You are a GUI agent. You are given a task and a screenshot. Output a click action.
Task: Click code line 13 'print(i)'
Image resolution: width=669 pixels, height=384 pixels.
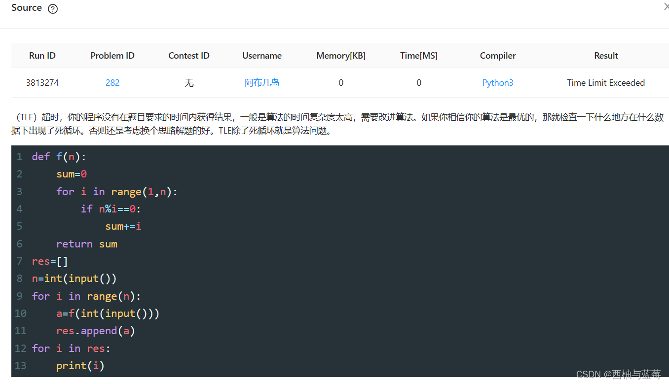80,366
